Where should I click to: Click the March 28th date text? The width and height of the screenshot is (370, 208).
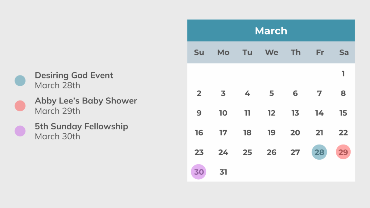click(x=57, y=85)
